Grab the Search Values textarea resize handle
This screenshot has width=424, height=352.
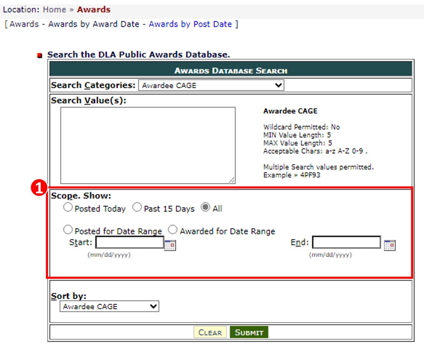[x=232, y=180]
